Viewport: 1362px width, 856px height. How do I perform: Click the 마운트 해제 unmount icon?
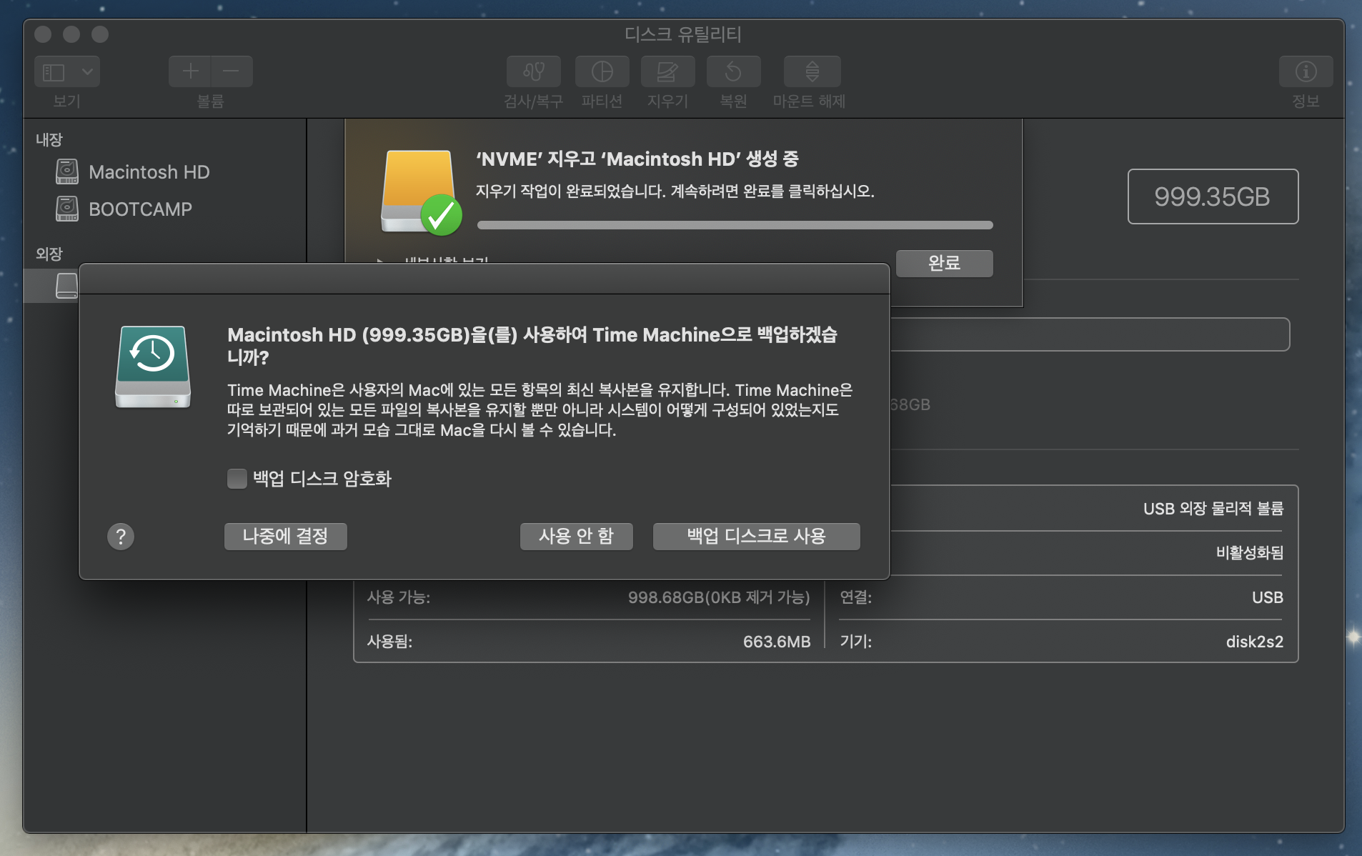pos(812,71)
